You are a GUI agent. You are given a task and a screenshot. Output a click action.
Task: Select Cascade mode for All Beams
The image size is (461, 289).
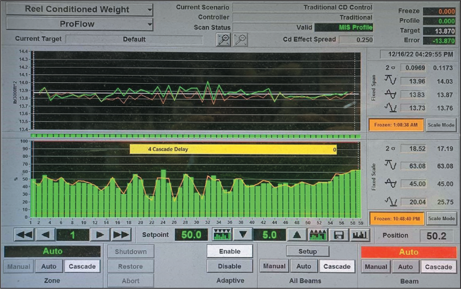tap(337, 266)
